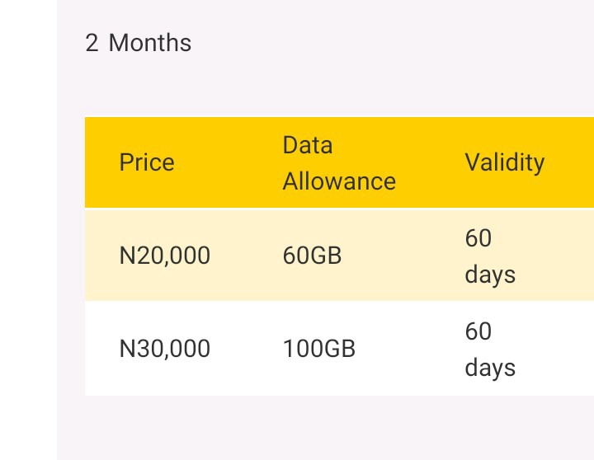This screenshot has width=594, height=460.
Task: Click the number 60 in 100GB row
Action: point(478,331)
